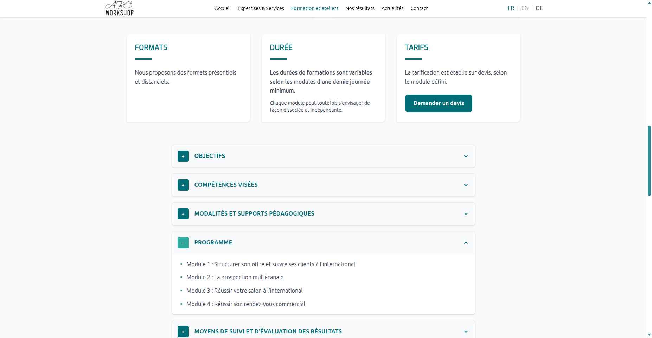Open Expertises & Services menu
The width and height of the screenshot is (652, 338).
(x=261, y=8)
